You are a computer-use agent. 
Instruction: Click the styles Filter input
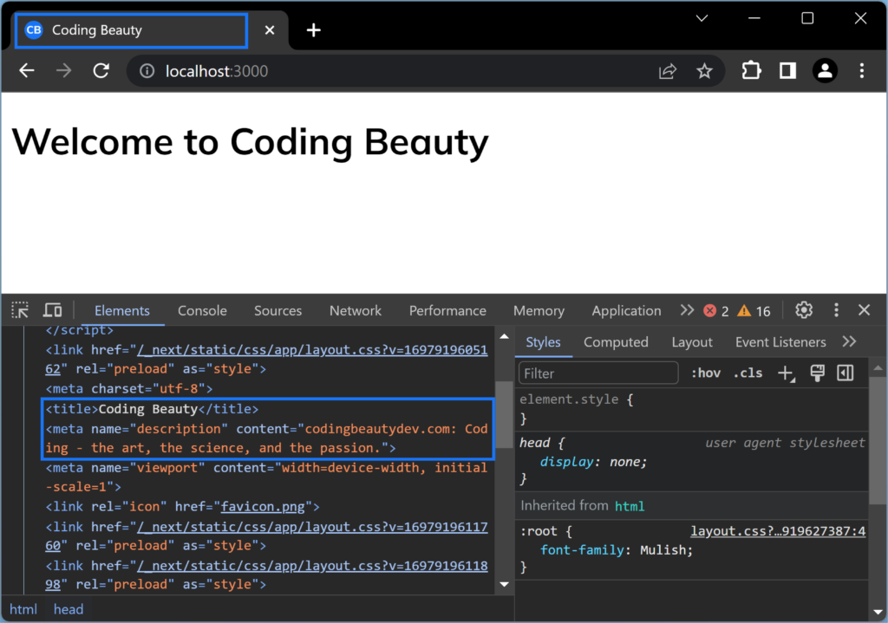(x=598, y=373)
